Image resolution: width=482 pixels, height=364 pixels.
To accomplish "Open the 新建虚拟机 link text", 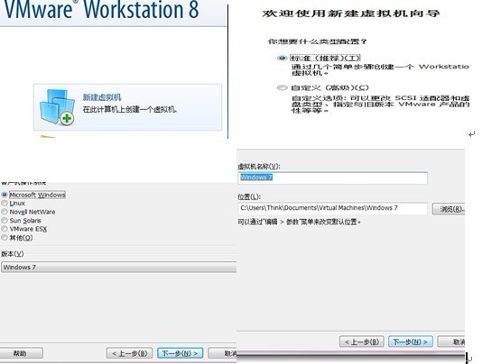I will click(x=102, y=97).
